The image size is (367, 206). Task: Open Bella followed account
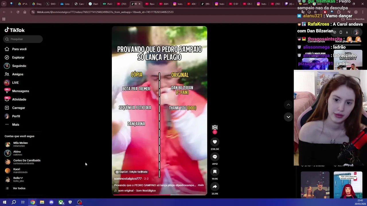[14, 179]
